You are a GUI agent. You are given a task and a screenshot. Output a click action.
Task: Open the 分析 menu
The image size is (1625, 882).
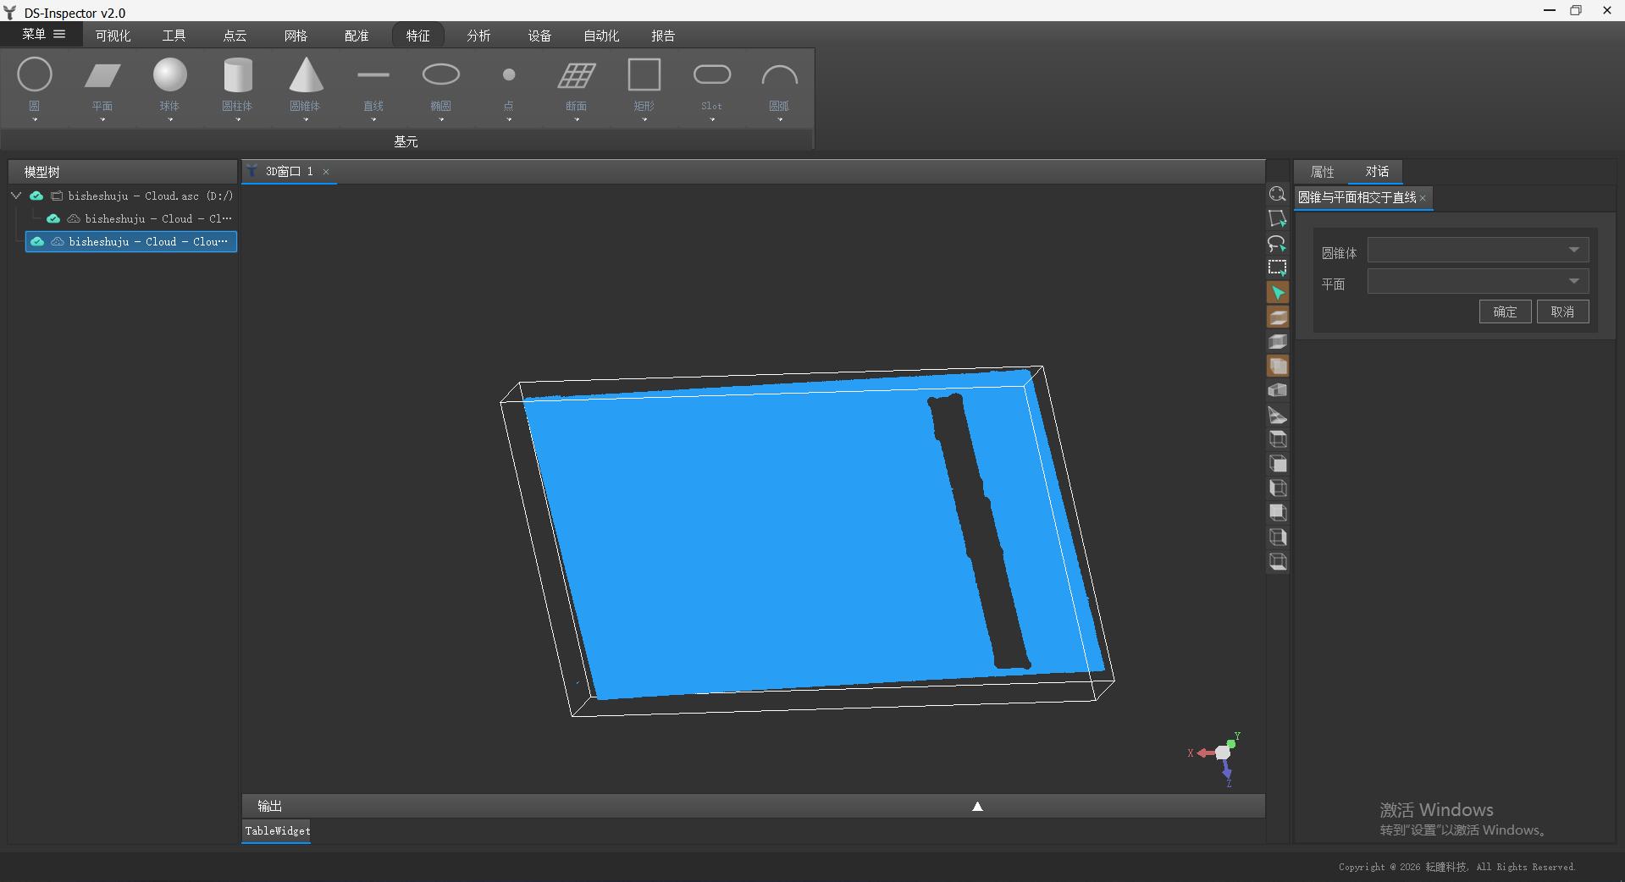478,36
